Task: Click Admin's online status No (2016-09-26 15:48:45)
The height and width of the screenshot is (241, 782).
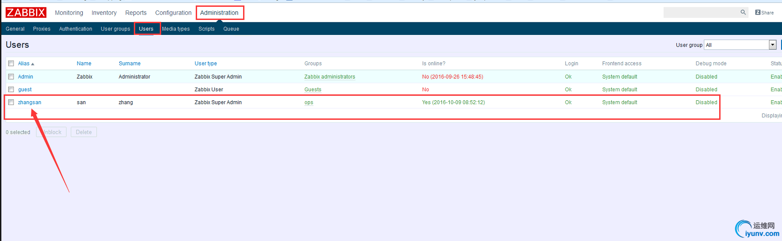Action: 452,77
